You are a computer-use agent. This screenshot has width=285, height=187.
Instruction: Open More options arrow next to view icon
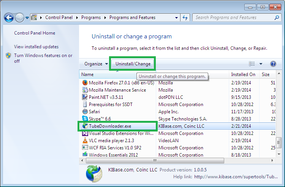pos(261,64)
